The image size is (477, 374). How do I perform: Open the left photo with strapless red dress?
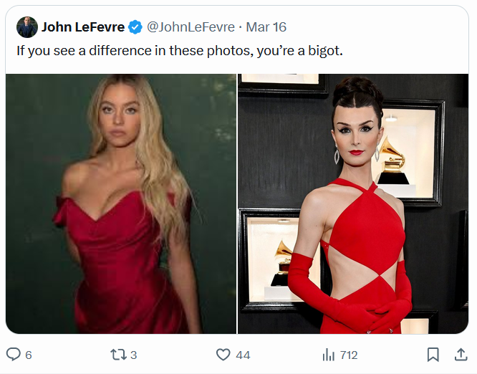pyautogui.click(x=121, y=204)
